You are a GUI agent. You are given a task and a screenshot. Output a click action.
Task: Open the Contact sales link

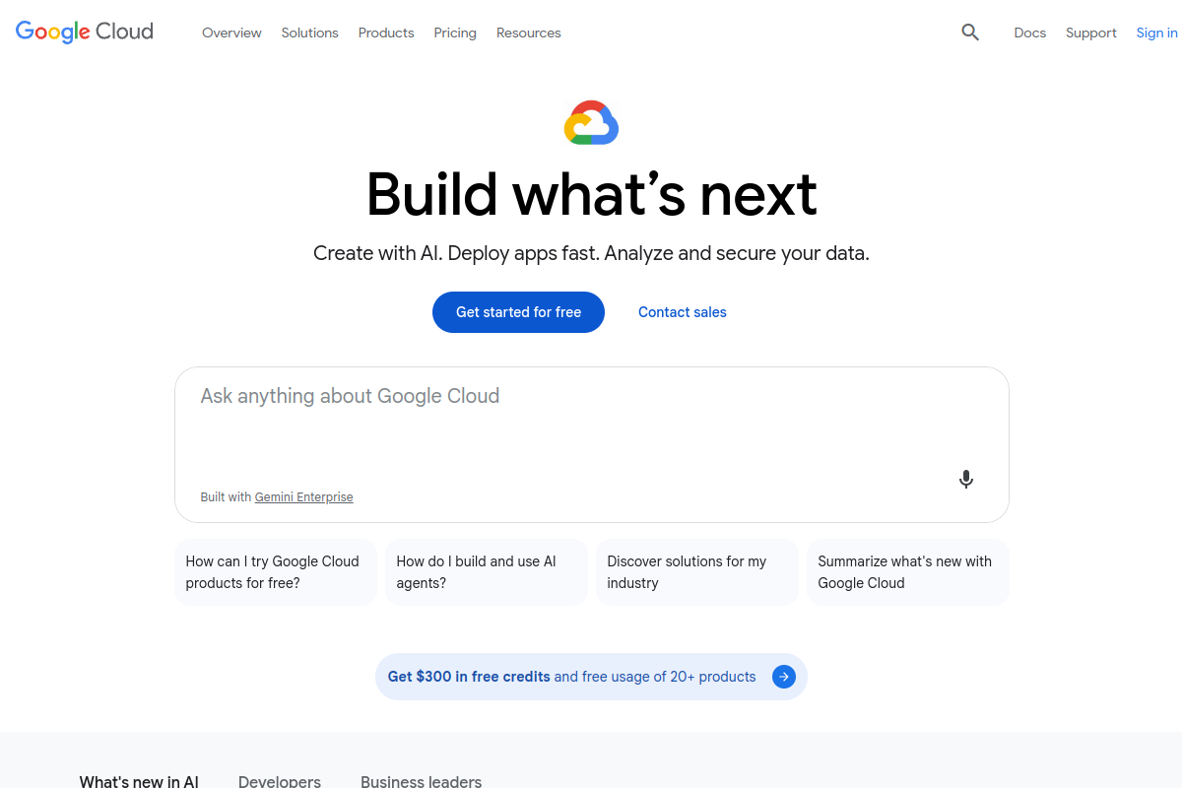(x=682, y=311)
